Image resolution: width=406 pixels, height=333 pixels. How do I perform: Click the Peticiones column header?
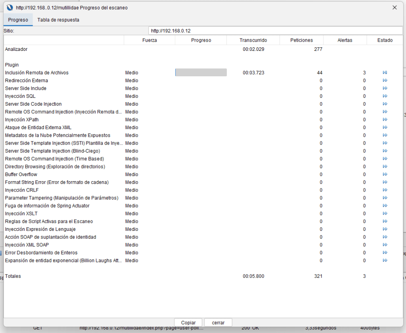pos(301,40)
